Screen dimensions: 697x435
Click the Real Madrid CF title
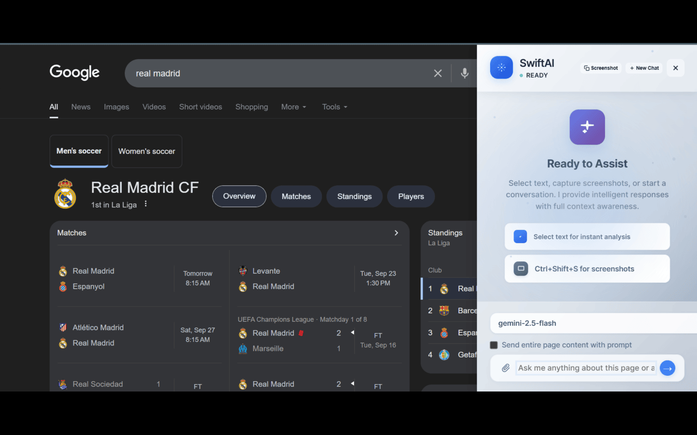tap(145, 188)
